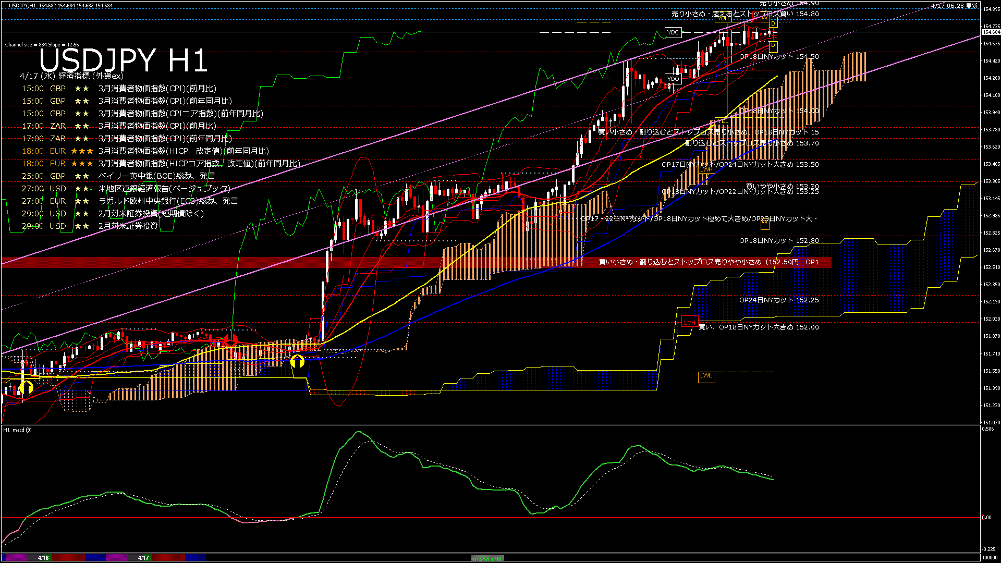Select 17:00 ZAR CPI (前年同月比) row
This screenshot has width=1001, height=563.
coord(127,139)
